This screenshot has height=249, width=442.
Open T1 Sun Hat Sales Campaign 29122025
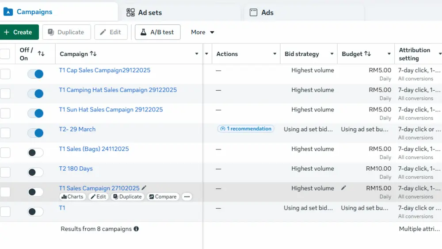pyautogui.click(x=111, y=109)
